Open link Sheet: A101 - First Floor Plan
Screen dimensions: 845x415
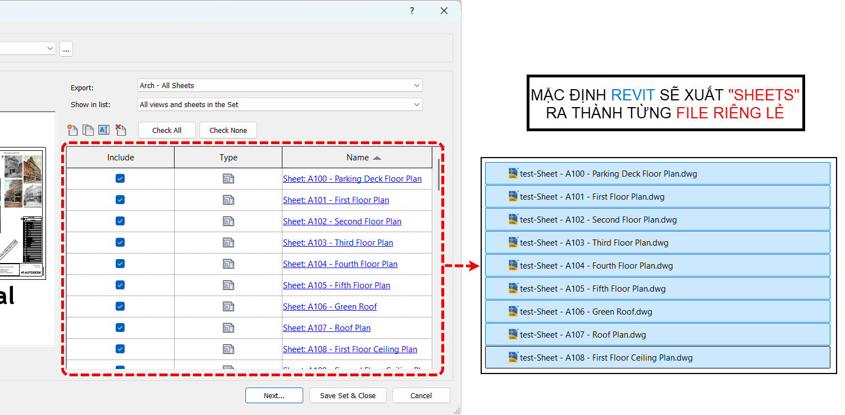[x=336, y=200]
